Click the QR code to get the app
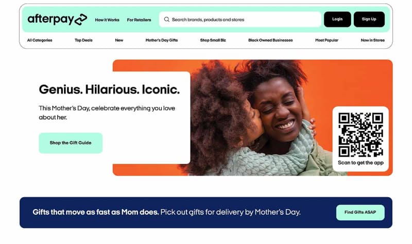 [x=360, y=135]
